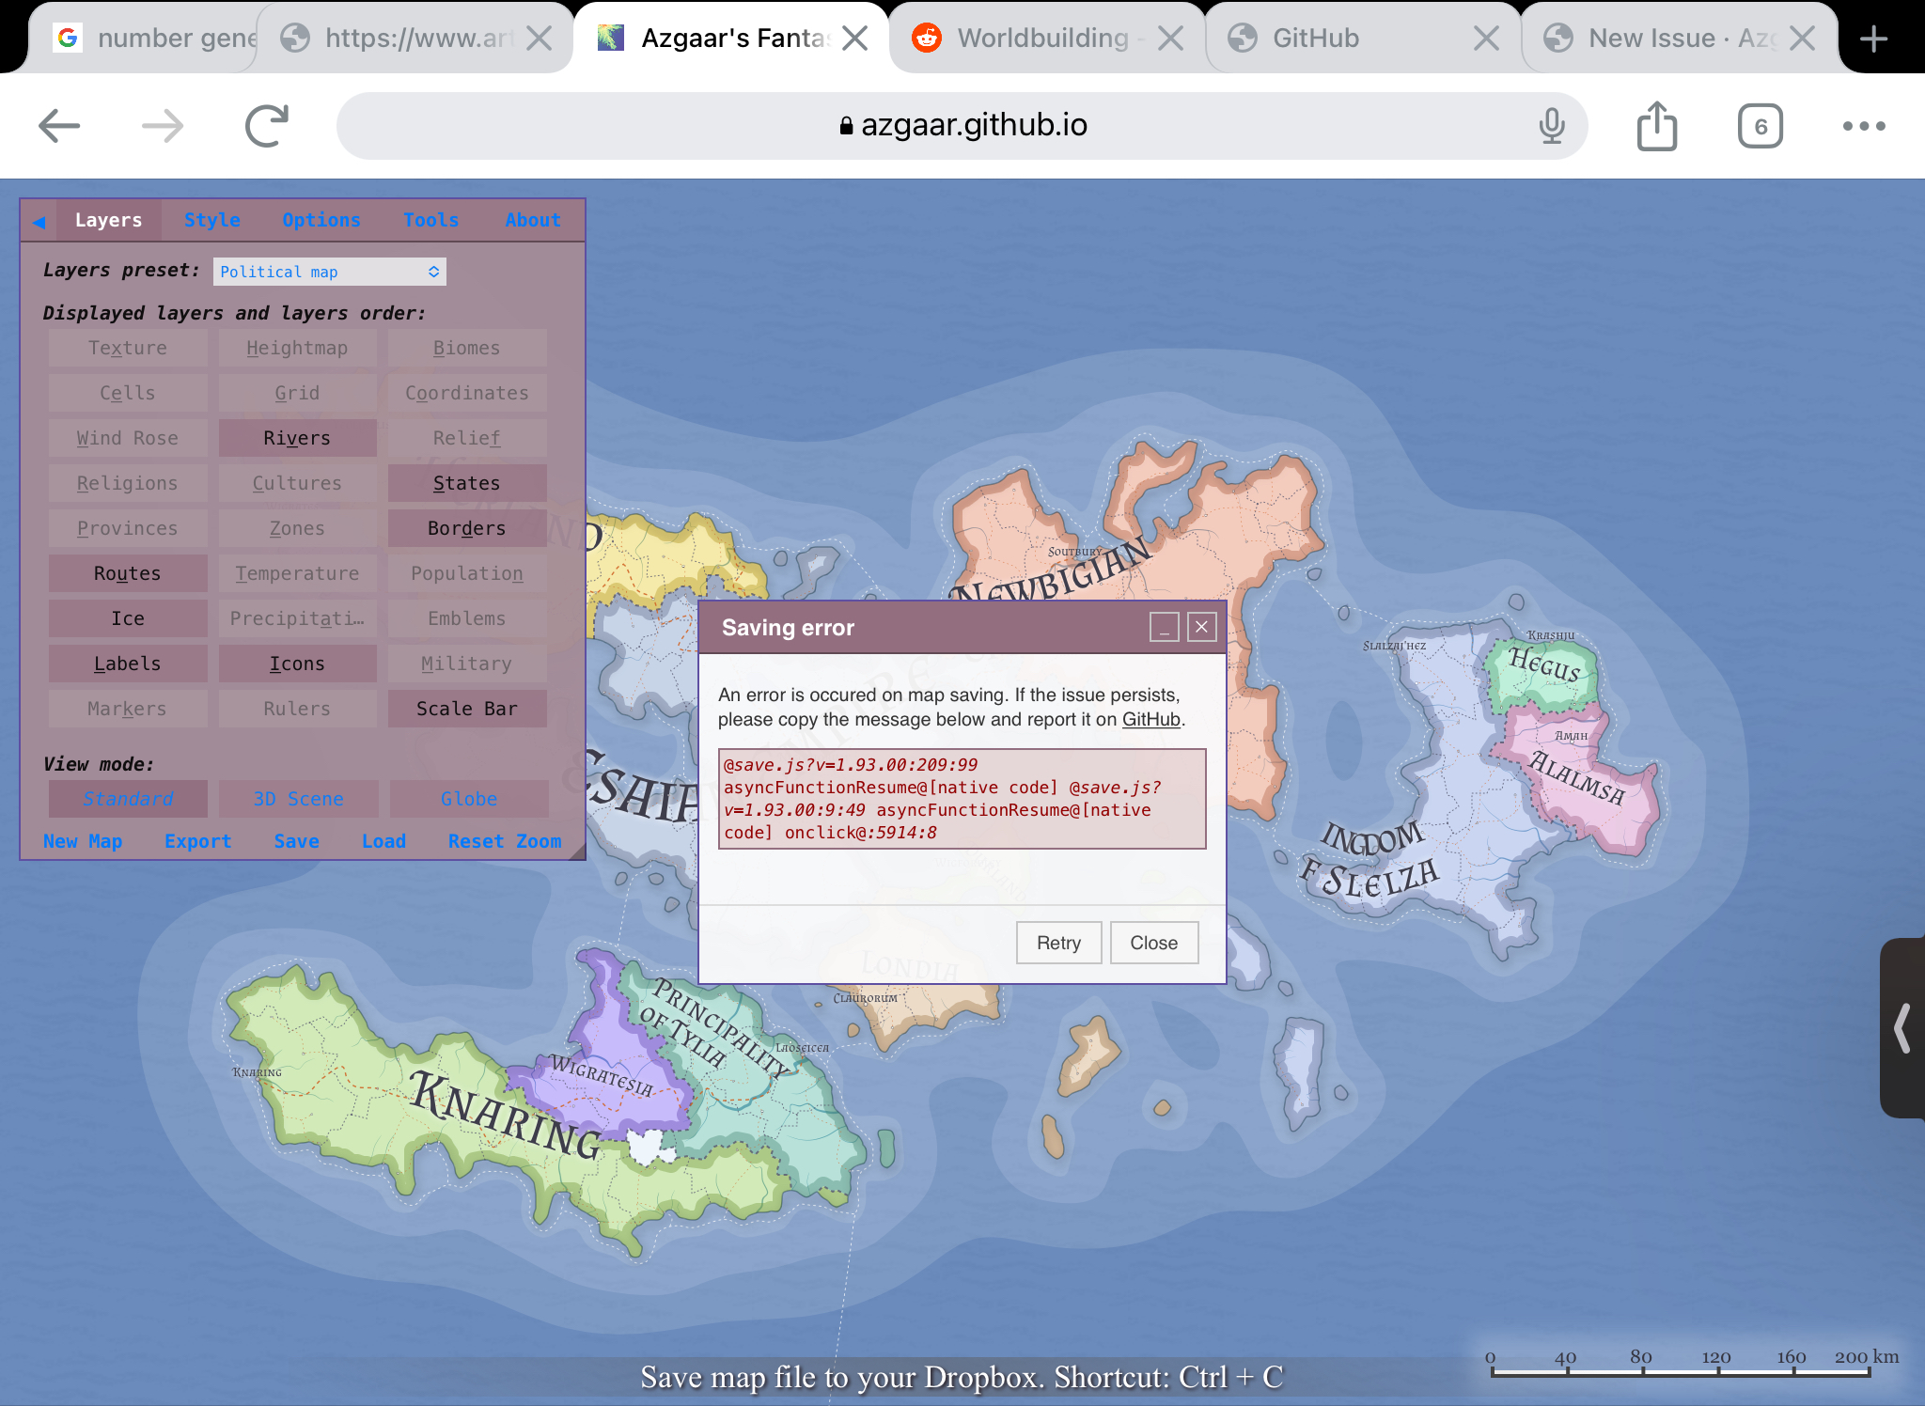Toggle off the Rivers layer
Viewport: 1925px width, 1406px height.
[296, 437]
